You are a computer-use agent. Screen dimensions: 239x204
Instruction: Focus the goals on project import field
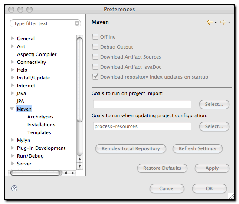(142, 104)
